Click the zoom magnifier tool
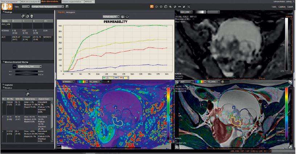The width and height of the screenshot is (296, 154). click(x=170, y=7)
